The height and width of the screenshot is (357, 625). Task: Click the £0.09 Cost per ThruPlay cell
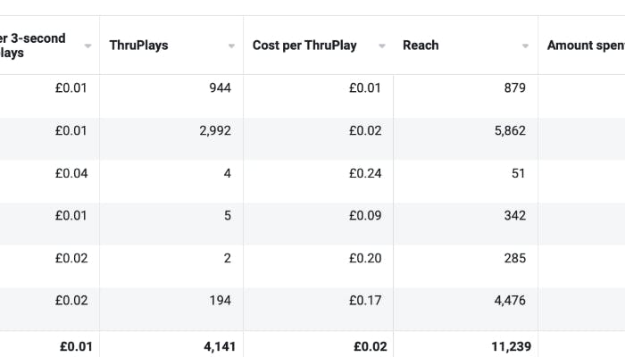(365, 215)
